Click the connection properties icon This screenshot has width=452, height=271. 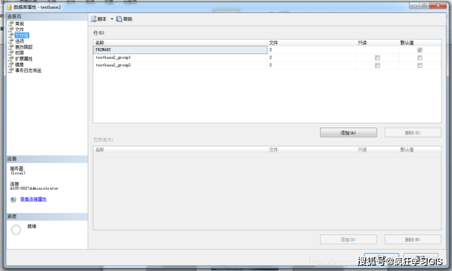click(x=13, y=200)
